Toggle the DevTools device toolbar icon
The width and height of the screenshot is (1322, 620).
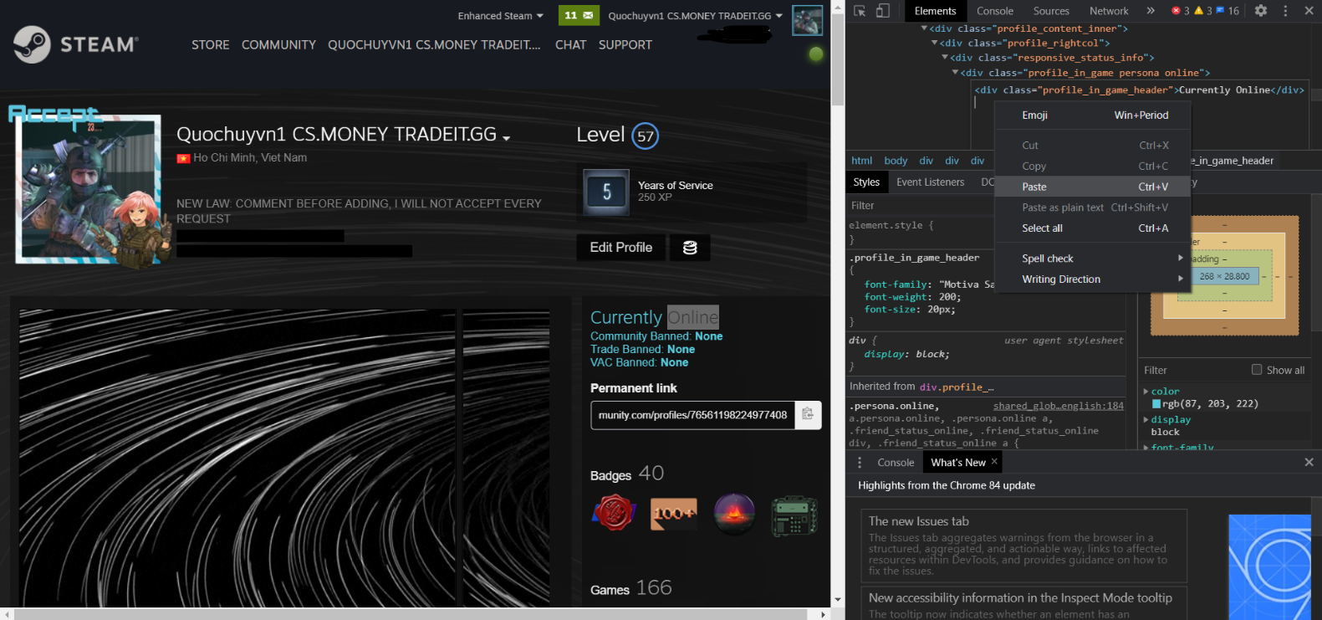[x=883, y=11]
